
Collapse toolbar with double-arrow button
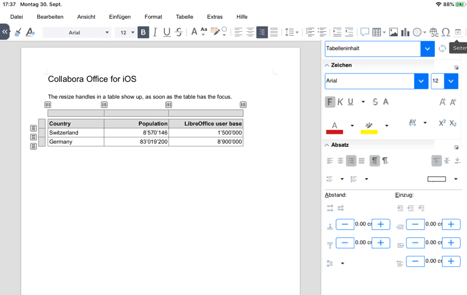click(x=5, y=32)
